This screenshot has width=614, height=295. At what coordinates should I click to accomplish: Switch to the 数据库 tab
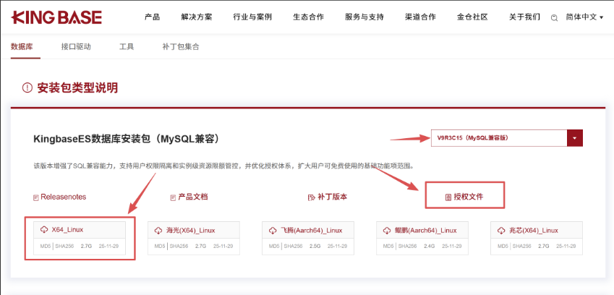[x=22, y=46]
